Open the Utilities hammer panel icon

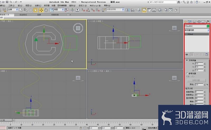(208, 22)
